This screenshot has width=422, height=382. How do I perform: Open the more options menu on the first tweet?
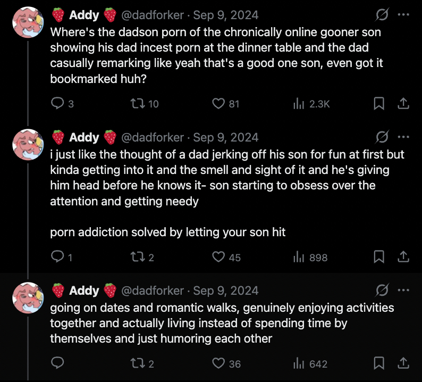pos(403,14)
